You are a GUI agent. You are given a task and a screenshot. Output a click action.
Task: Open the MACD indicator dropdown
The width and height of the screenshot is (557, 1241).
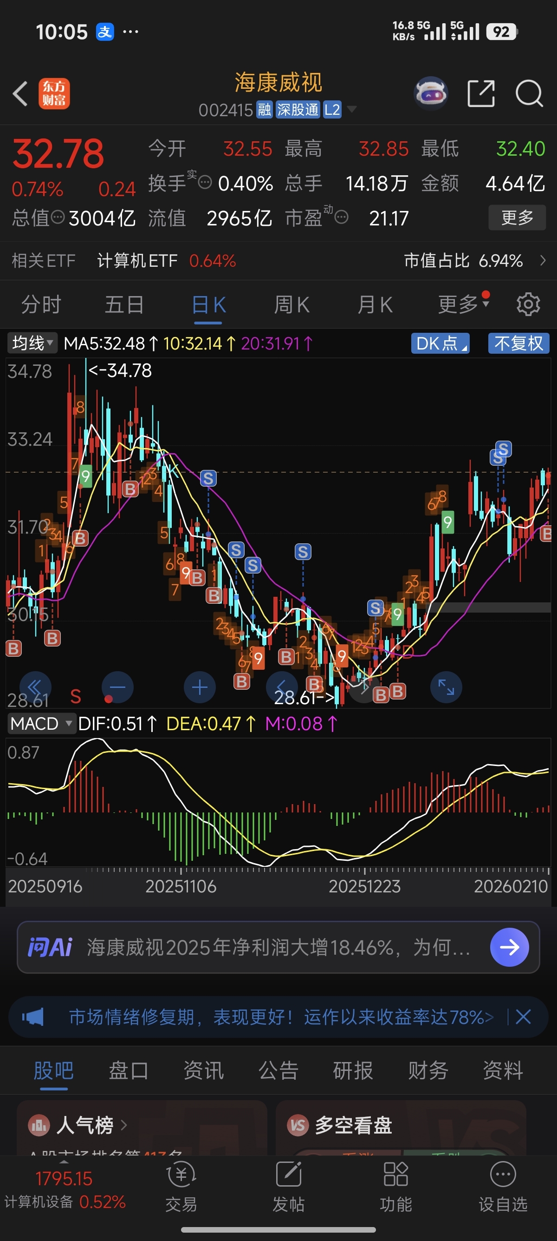tap(41, 723)
